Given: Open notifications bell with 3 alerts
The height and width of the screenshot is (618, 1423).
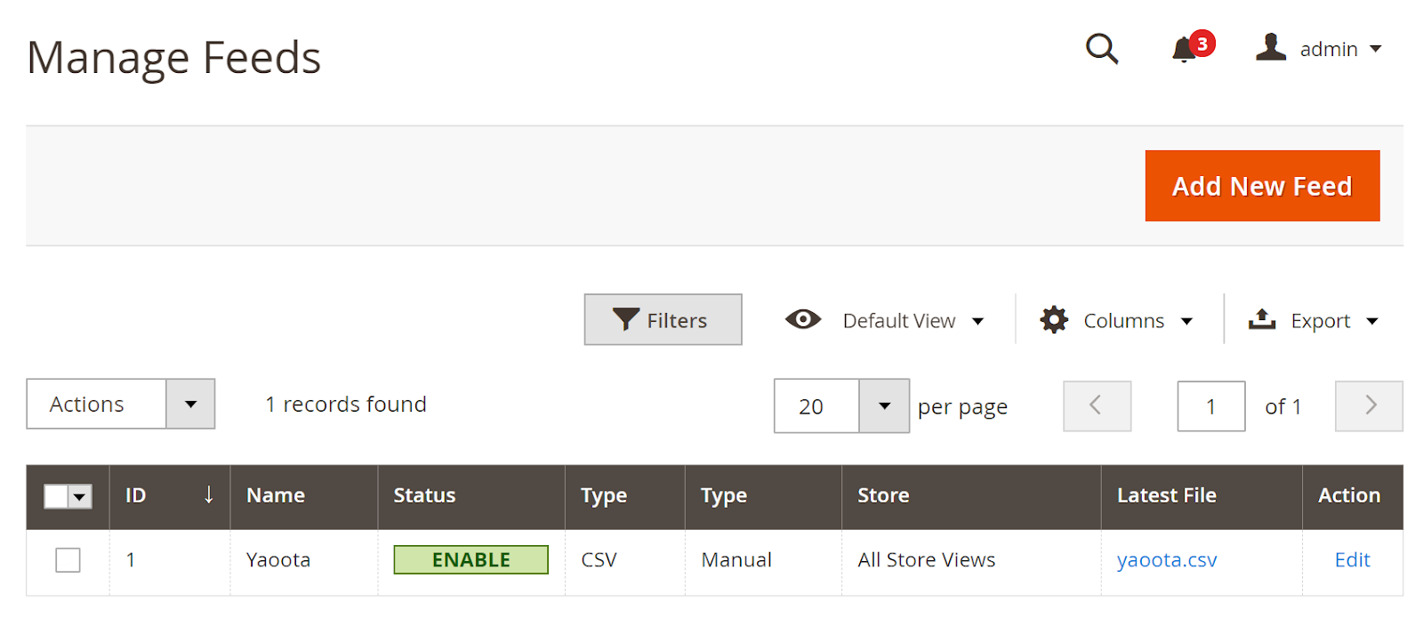Looking at the screenshot, I should click(1192, 47).
